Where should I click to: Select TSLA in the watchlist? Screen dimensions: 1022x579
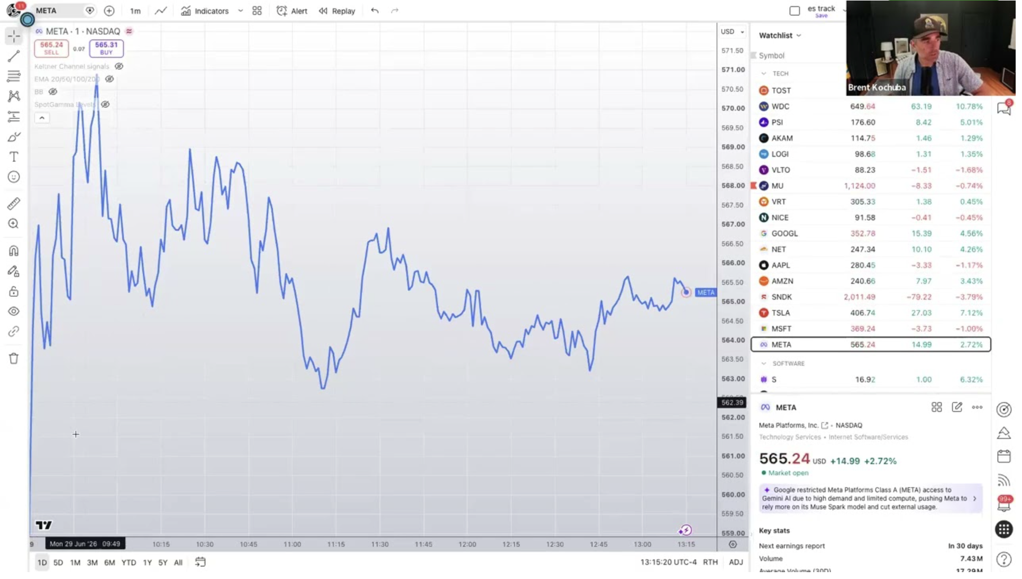coord(871,313)
